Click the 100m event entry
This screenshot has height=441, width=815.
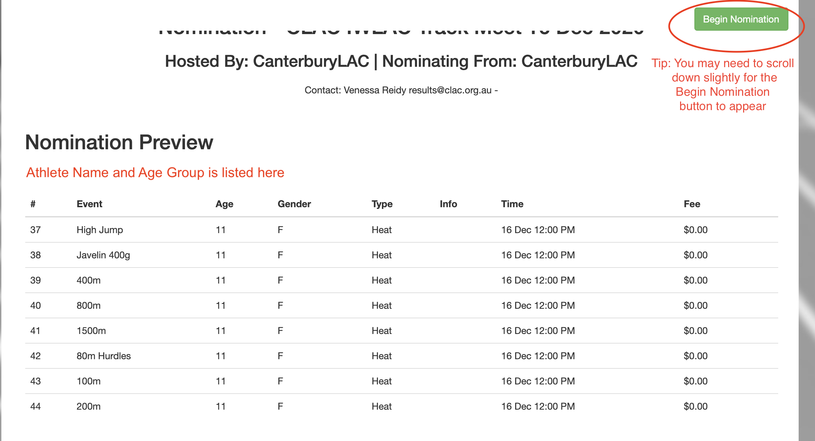tap(89, 381)
